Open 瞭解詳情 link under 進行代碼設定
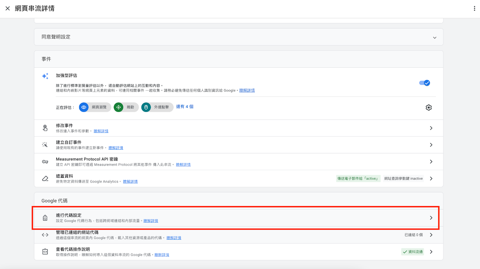This screenshot has width=480, height=269. [151, 221]
